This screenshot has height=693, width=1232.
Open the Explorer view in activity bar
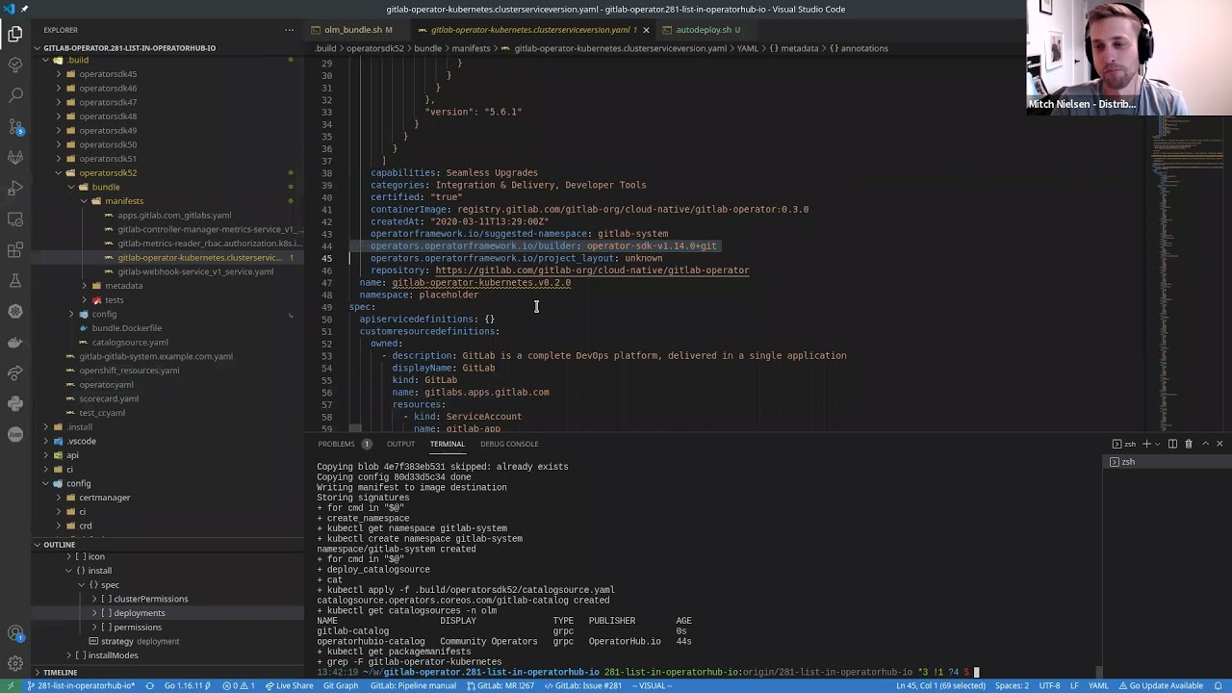click(15, 35)
